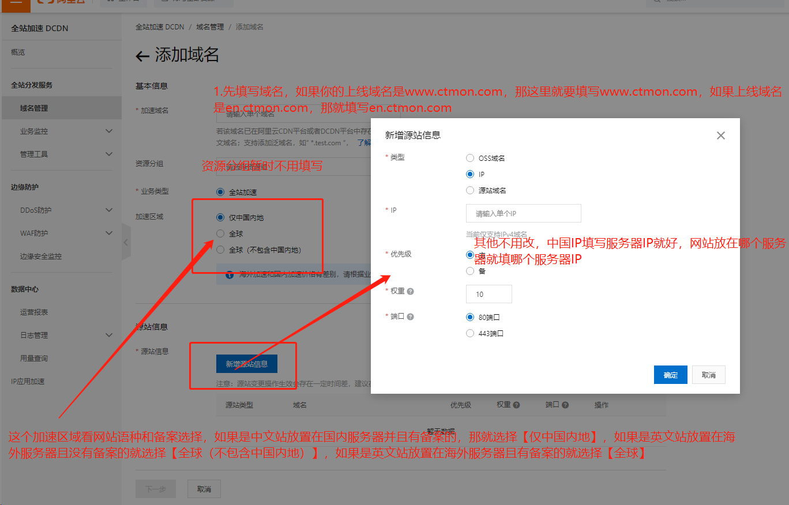This screenshot has width=789, height=505.
Task: Click 取消 at page bottom
Action: click(204, 489)
